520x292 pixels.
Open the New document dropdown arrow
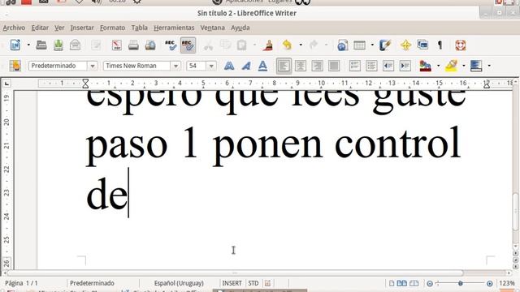click(x=28, y=45)
